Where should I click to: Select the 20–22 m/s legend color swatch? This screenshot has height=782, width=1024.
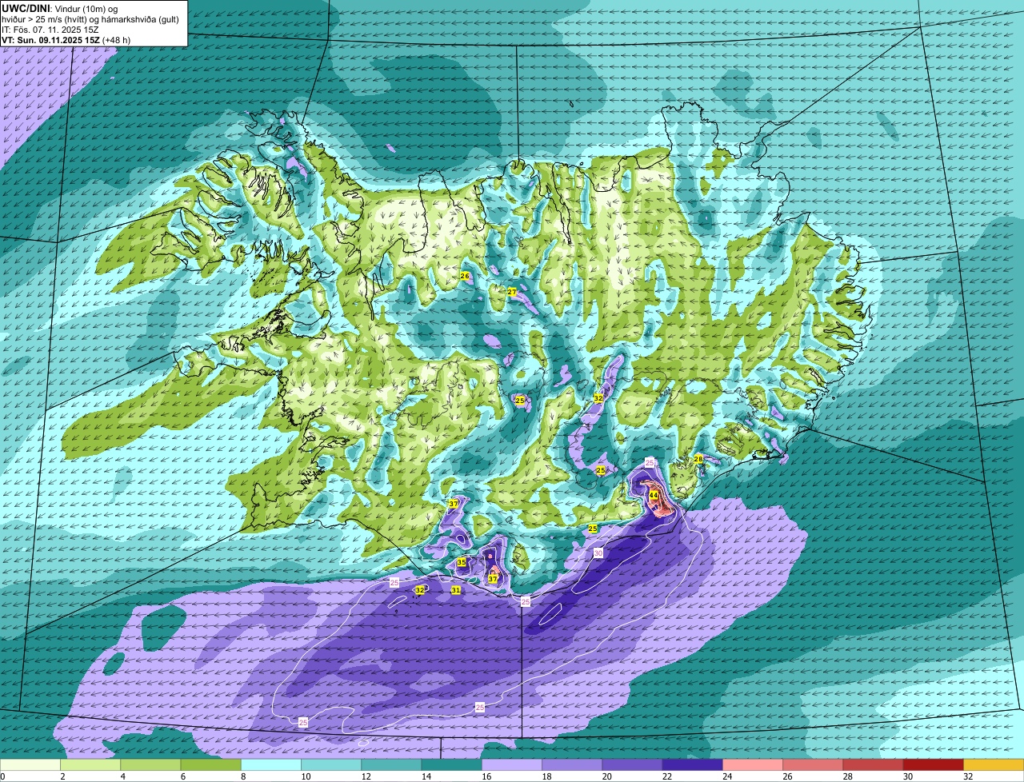pos(632,765)
